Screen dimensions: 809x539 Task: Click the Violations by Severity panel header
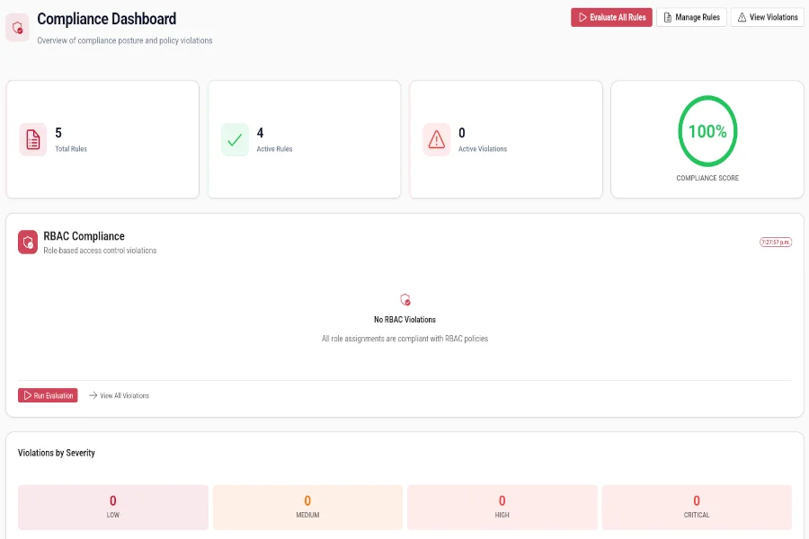tap(55, 453)
